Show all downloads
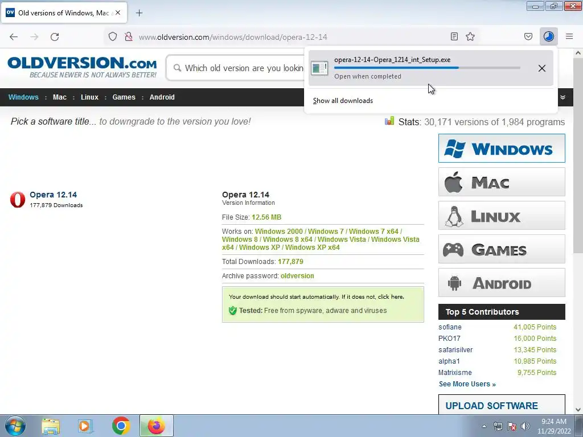Image resolution: width=583 pixels, height=437 pixels. click(343, 101)
